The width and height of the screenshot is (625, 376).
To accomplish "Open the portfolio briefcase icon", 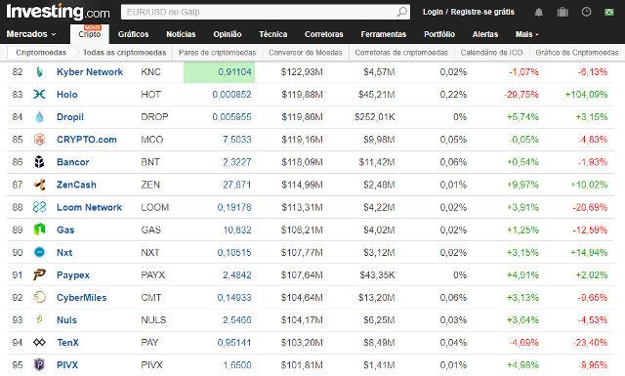I will [x=562, y=13].
